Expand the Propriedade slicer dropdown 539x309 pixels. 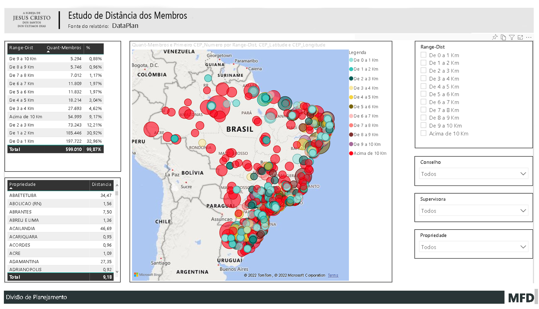(x=523, y=247)
